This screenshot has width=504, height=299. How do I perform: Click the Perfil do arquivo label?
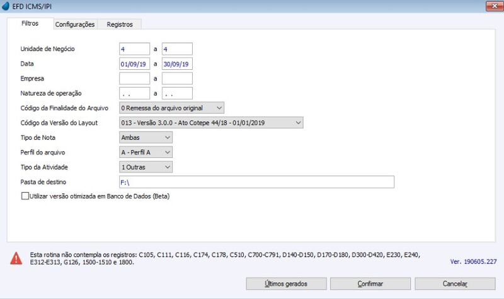[43, 152]
